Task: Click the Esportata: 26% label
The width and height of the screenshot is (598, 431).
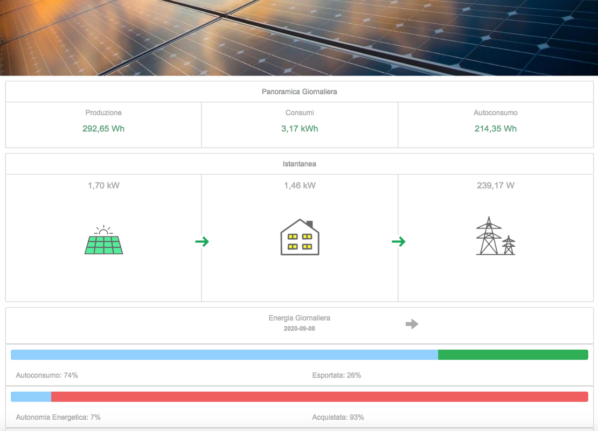Action: tap(336, 376)
